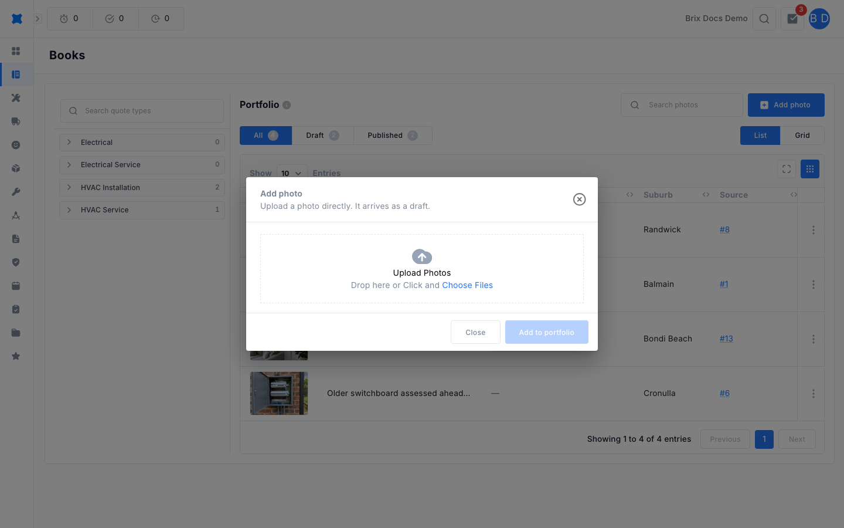
Task: Open row actions menu for Cronulla
Action: 813,394
